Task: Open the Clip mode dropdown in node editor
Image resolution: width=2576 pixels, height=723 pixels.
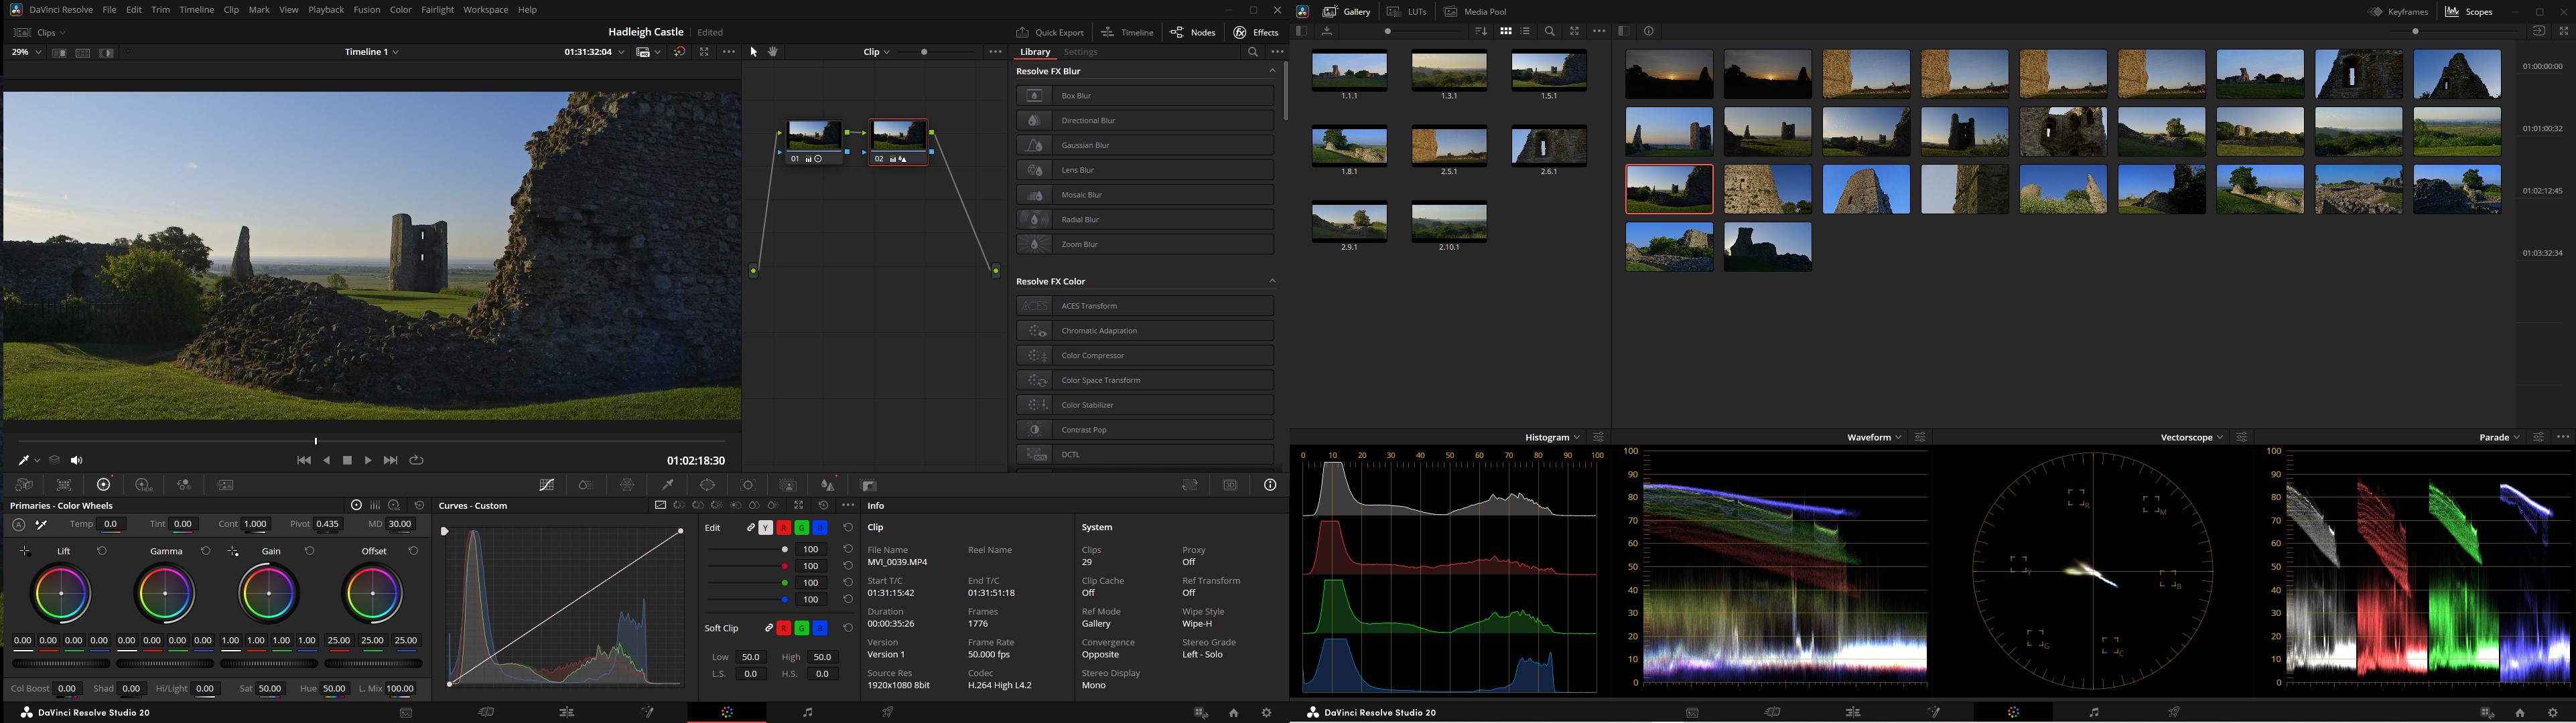Action: click(x=876, y=52)
